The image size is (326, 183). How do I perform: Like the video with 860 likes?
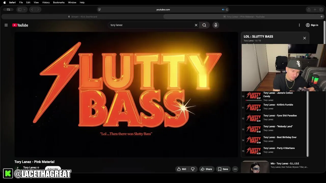[x=182, y=169]
